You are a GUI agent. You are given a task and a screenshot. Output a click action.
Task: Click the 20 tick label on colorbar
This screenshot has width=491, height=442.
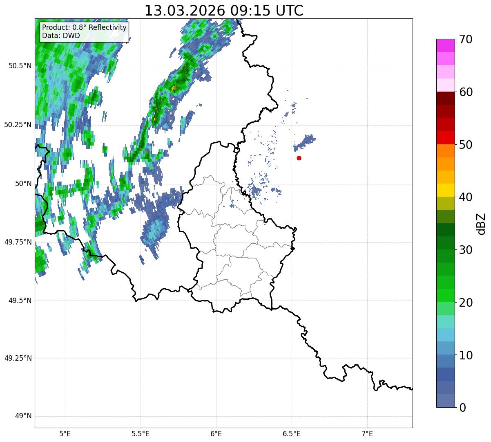(466, 303)
